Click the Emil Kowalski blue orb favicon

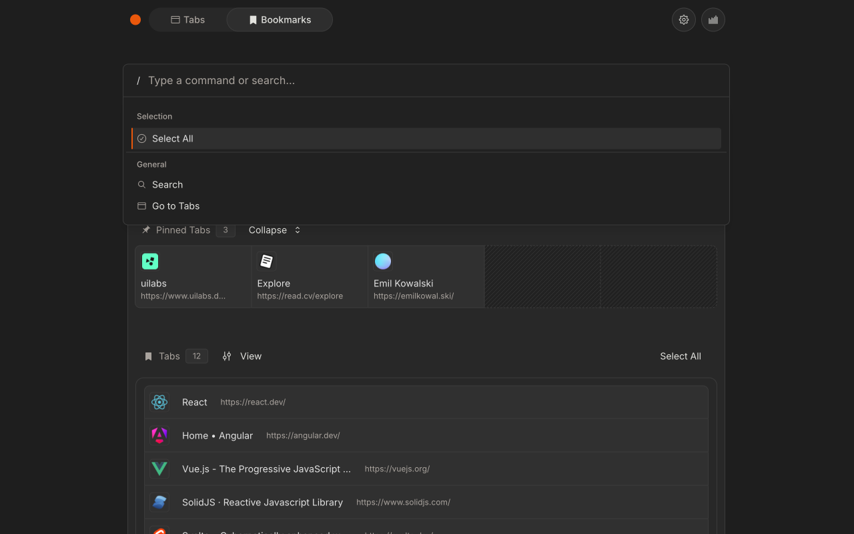click(x=383, y=262)
